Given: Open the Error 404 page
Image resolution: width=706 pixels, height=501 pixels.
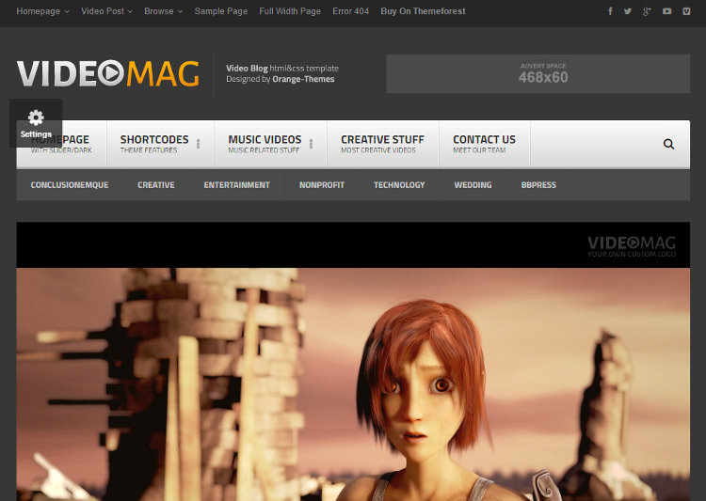Looking at the screenshot, I should pos(351,11).
